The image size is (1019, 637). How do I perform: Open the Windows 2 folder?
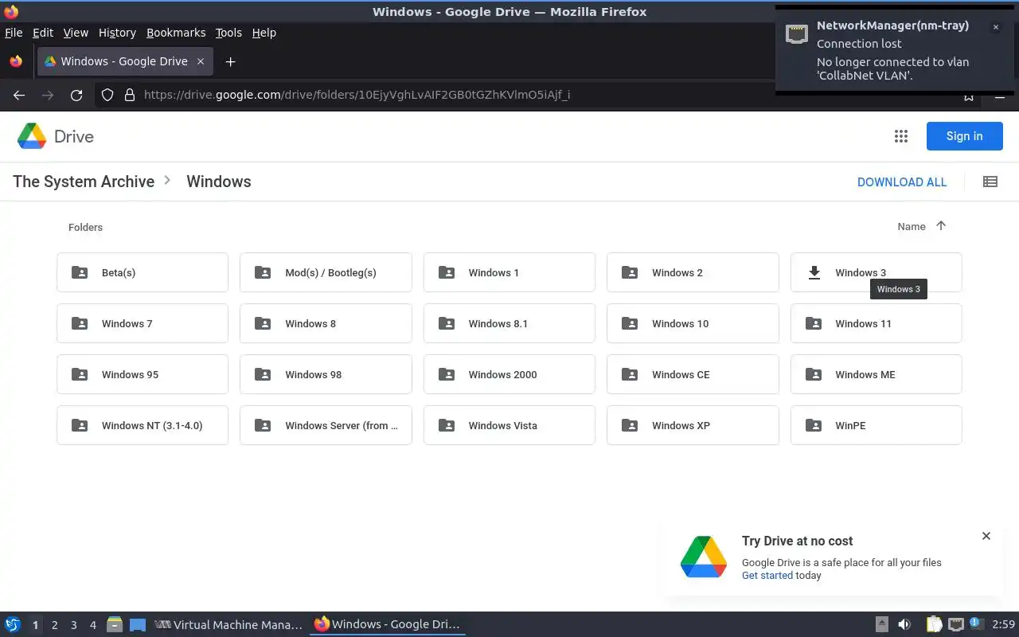pyautogui.click(x=693, y=272)
